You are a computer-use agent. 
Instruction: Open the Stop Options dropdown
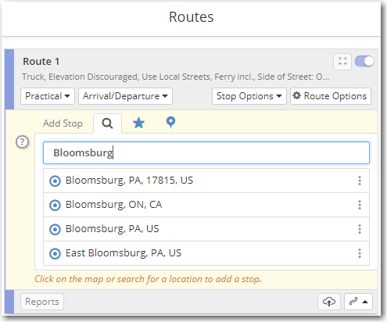pyautogui.click(x=249, y=96)
